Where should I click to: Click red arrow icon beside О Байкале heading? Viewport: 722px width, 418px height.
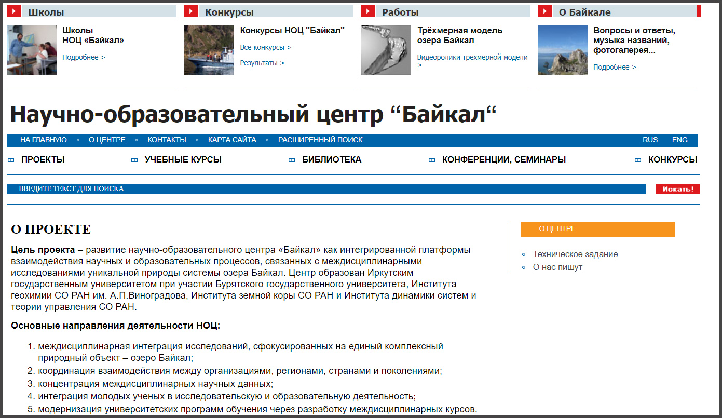click(x=545, y=11)
